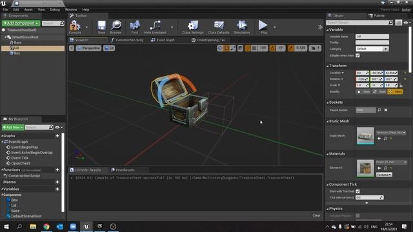Open scale snap value 0.125
Viewport: 413px width, 232px height.
(301, 48)
